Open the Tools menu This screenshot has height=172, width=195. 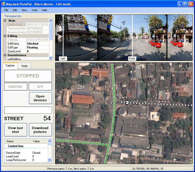point(34,10)
